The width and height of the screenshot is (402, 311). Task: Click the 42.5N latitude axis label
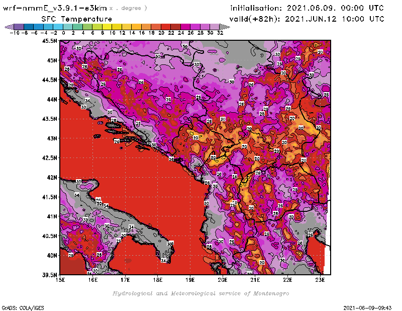tap(49, 158)
